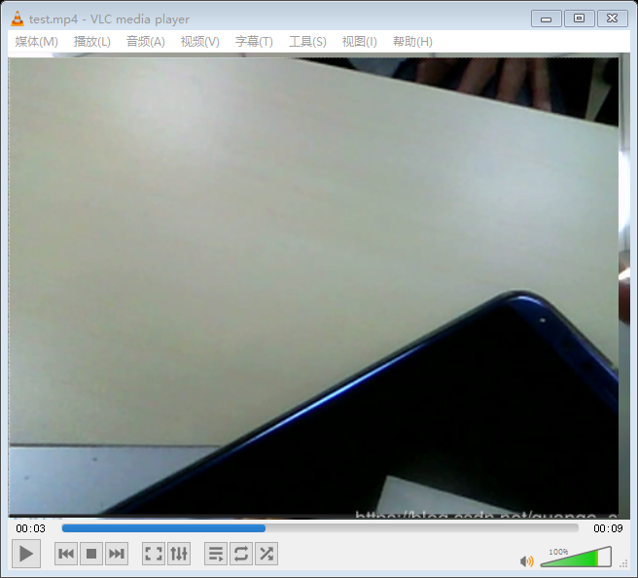Minimize the VLC media player window
This screenshot has width=638, height=578.
(x=546, y=18)
